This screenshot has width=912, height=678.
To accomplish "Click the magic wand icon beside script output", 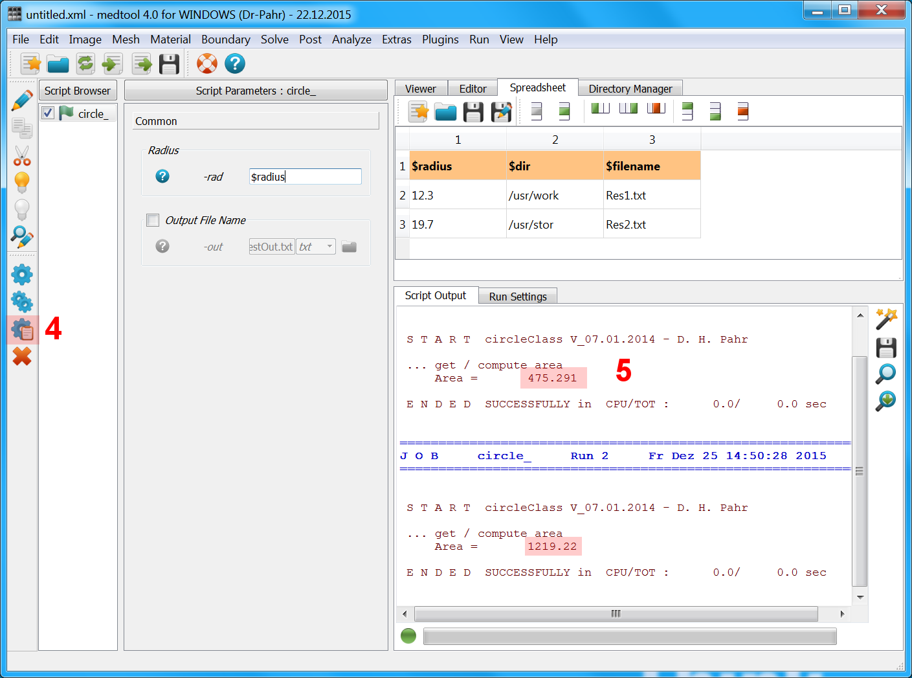I will pos(886,319).
